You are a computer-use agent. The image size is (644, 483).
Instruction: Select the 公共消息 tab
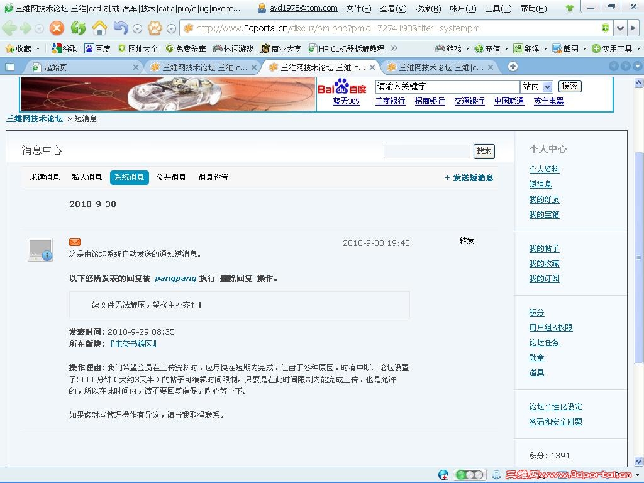click(171, 177)
